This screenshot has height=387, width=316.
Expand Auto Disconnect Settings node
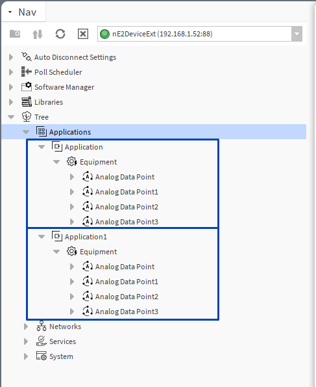pos(11,57)
